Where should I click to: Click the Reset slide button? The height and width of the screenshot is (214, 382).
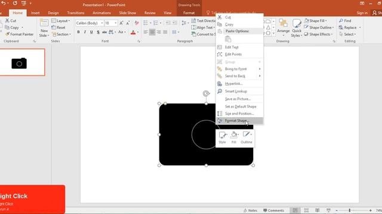pos(58,28)
